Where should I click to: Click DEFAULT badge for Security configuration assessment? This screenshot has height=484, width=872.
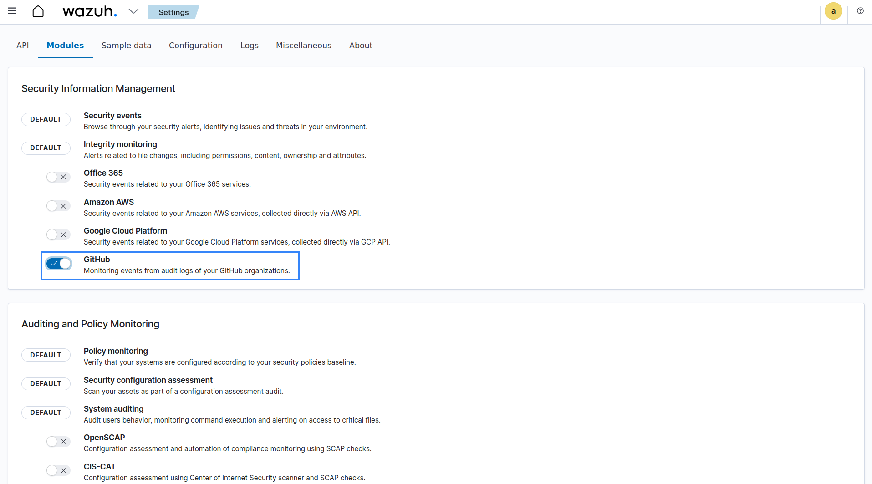46,384
